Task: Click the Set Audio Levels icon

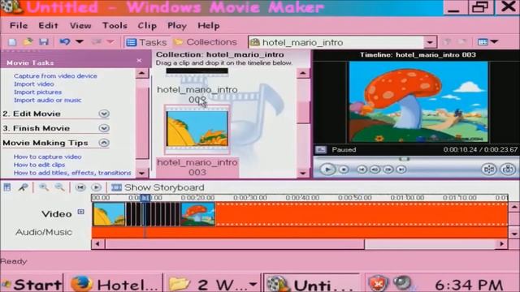Action: tap(7, 187)
